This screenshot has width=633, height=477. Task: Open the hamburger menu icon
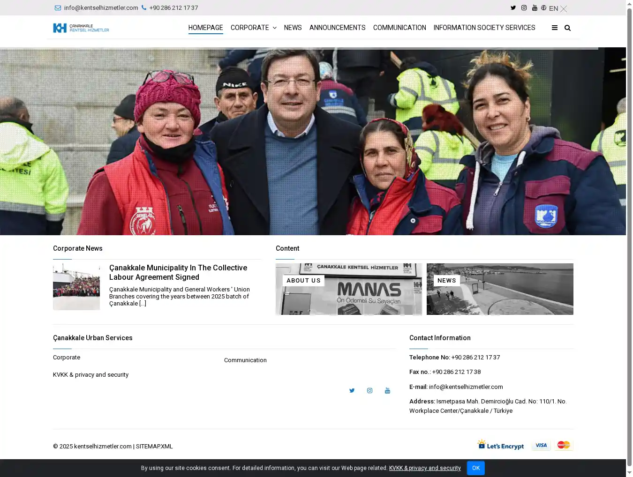pyautogui.click(x=555, y=28)
